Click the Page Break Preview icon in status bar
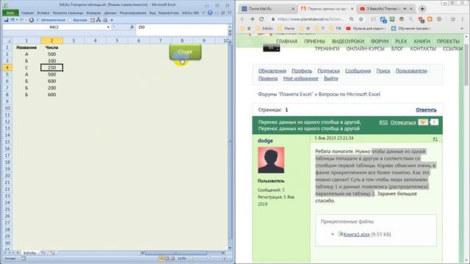 click(x=173, y=258)
